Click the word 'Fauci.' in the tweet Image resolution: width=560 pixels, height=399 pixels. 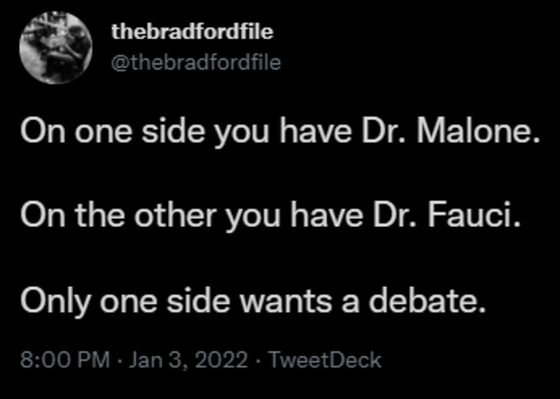(x=474, y=215)
